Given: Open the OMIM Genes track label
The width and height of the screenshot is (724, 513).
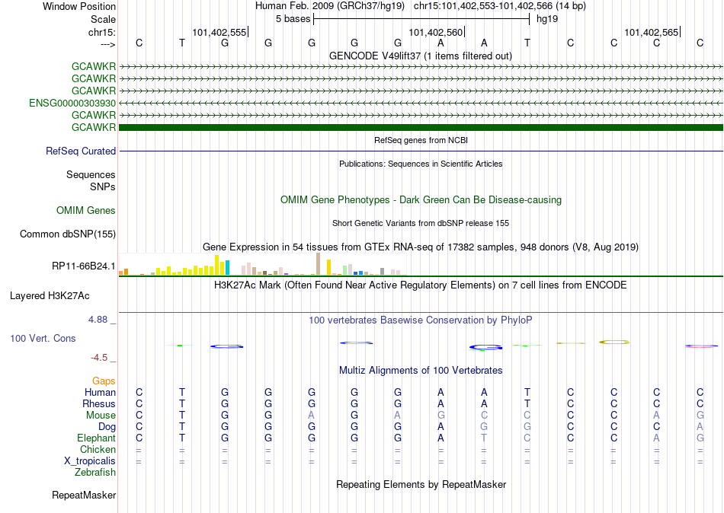Looking at the screenshot, I should click(x=86, y=210).
